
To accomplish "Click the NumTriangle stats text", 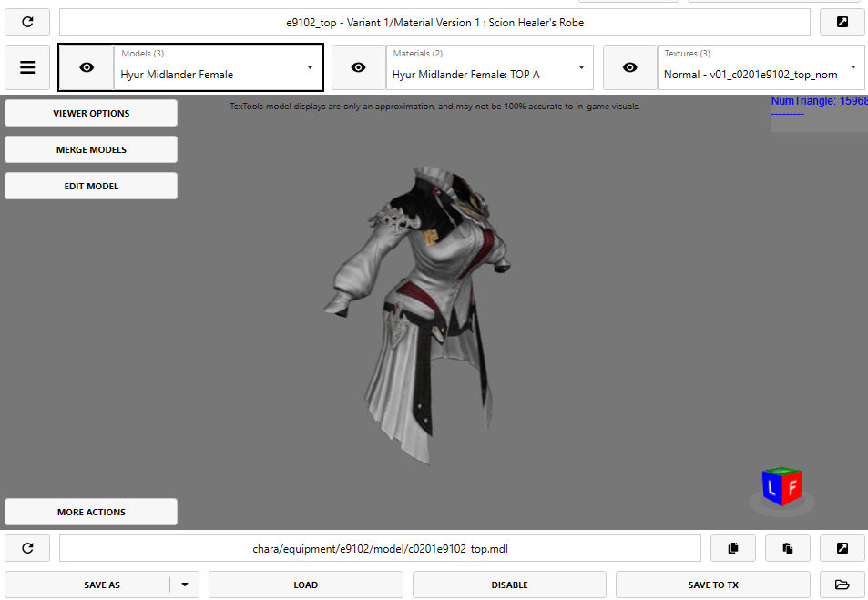I will [x=819, y=101].
